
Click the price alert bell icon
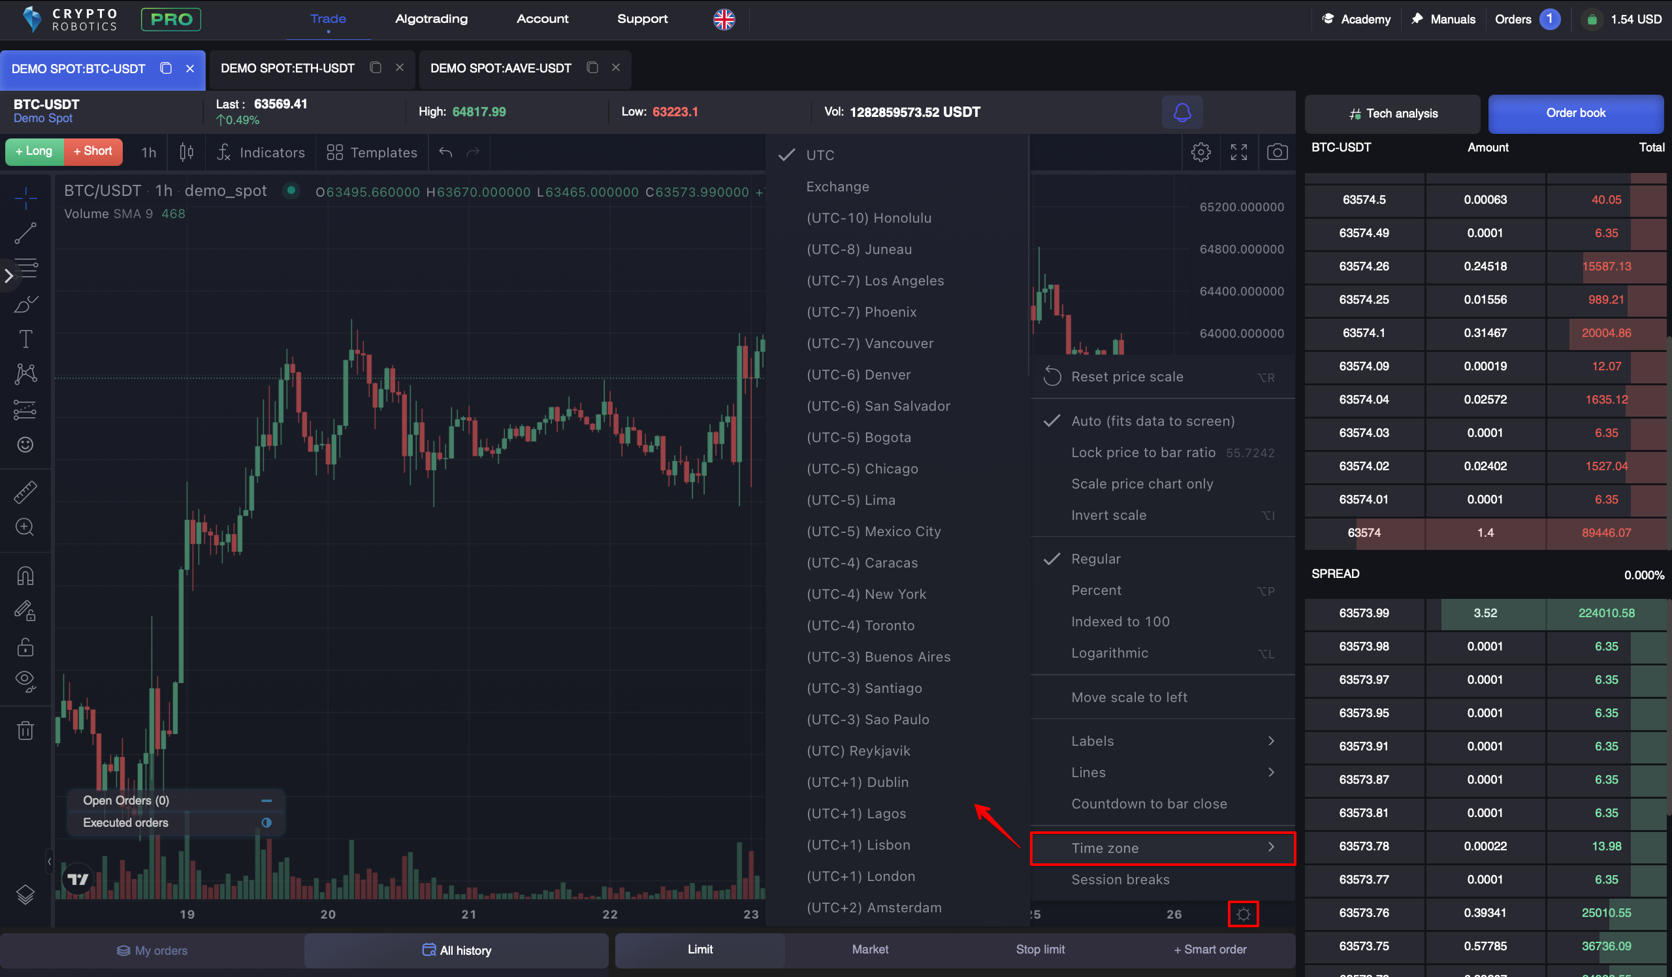coord(1182,112)
